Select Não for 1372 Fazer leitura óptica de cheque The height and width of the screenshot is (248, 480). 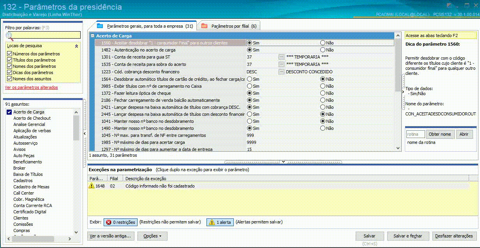tap(323, 93)
